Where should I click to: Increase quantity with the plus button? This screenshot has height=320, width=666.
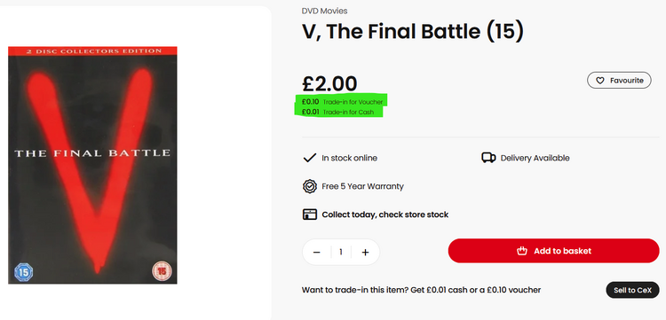tap(365, 252)
